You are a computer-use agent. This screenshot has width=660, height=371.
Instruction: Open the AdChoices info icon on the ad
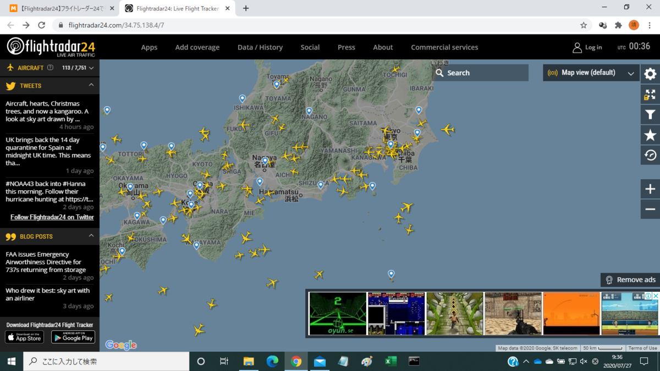pos(648,296)
